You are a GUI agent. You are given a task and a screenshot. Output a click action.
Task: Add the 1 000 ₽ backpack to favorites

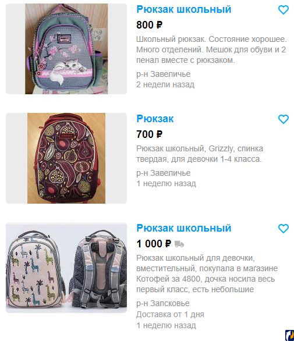click(284, 229)
